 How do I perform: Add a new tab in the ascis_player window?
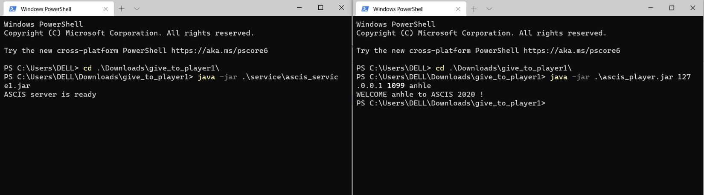pyautogui.click(x=474, y=8)
